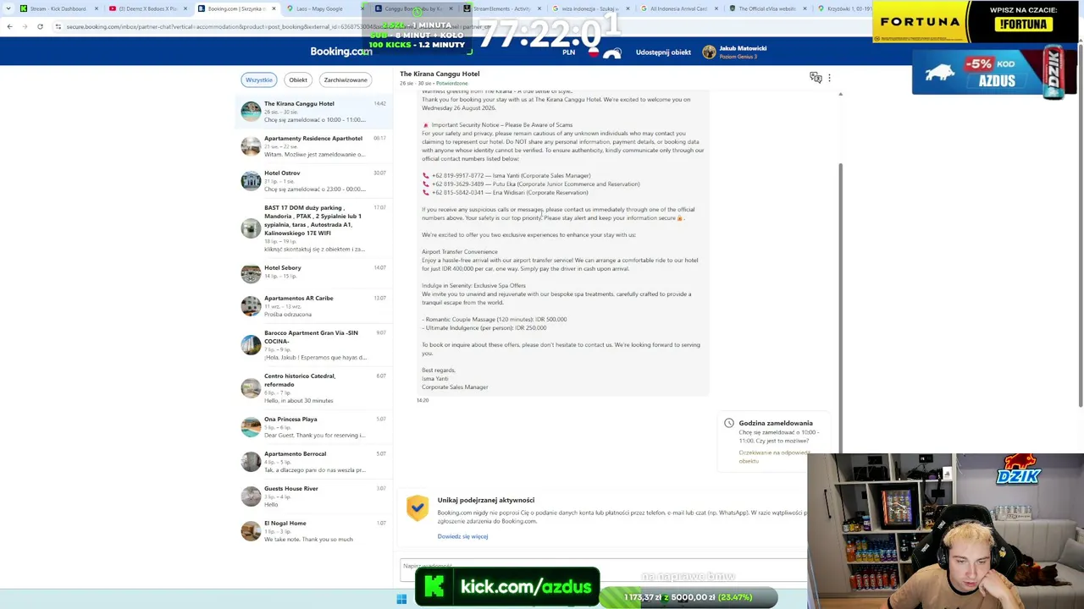
Task: Click the Airport Transfer Convenience heading
Action: pyautogui.click(x=460, y=252)
